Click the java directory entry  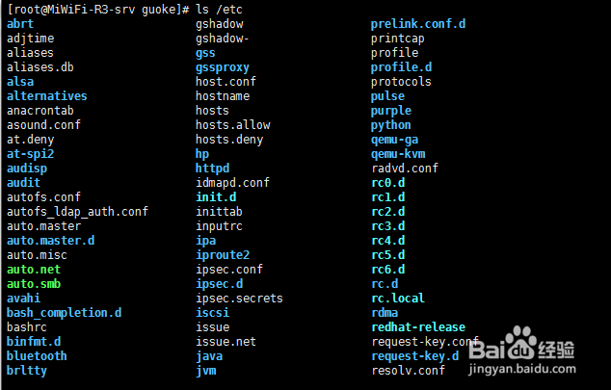pos(209,356)
